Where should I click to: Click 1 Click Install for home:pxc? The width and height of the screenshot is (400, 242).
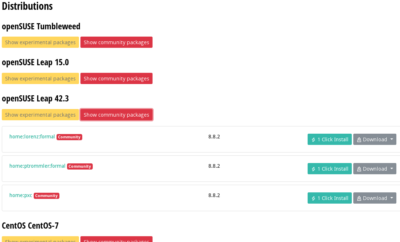(x=330, y=198)
